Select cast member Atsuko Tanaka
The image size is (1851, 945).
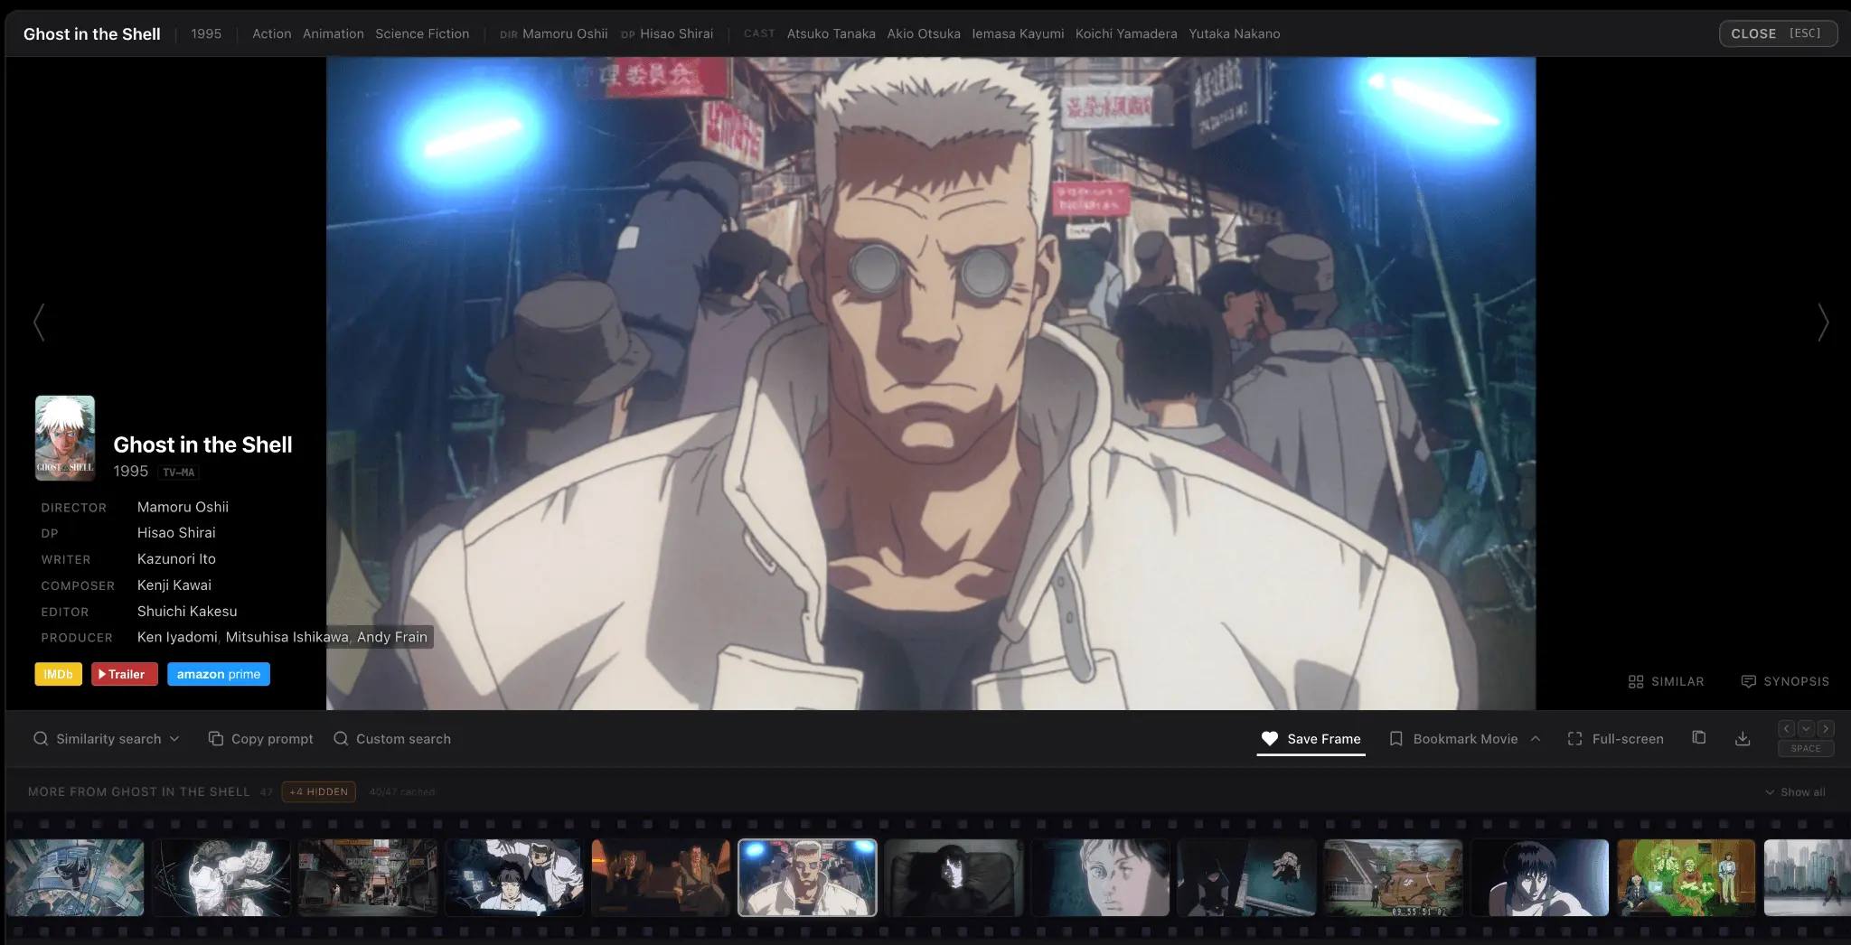click(x=832, y=33)
